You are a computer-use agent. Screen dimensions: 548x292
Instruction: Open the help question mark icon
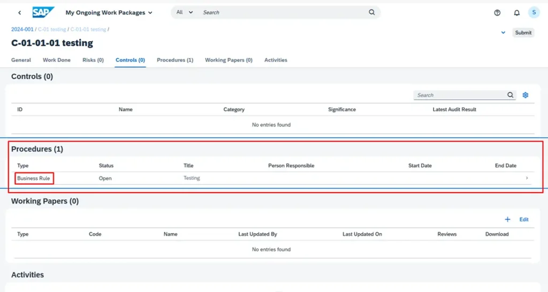click(x=497, y=13)
